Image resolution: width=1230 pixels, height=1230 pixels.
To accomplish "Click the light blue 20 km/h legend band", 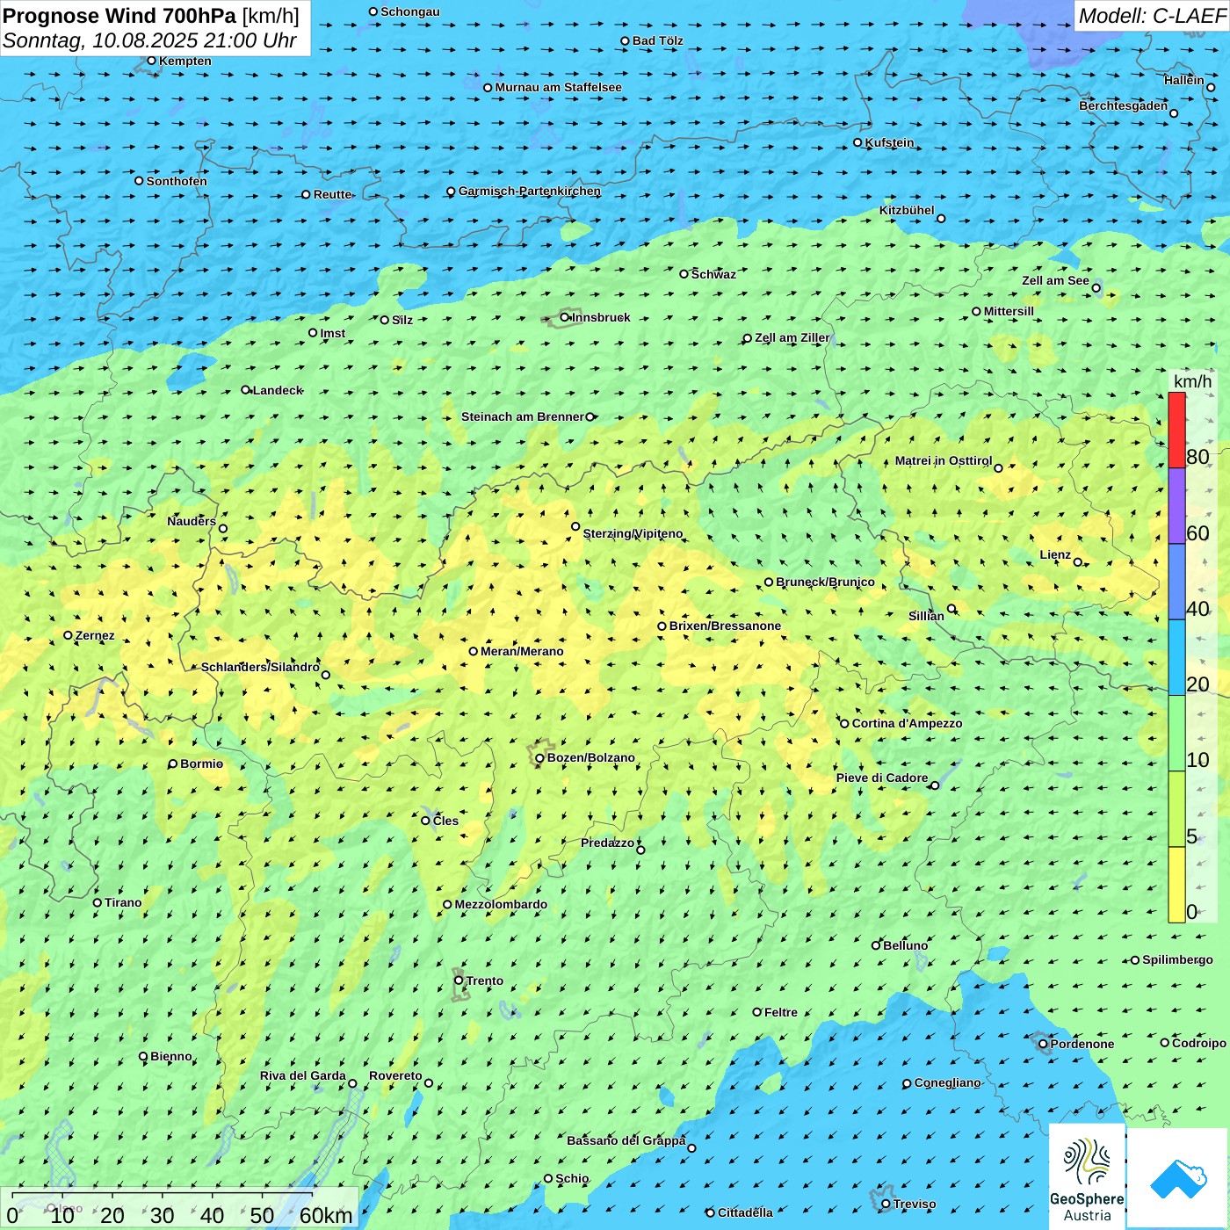I will coord(1176,657).
